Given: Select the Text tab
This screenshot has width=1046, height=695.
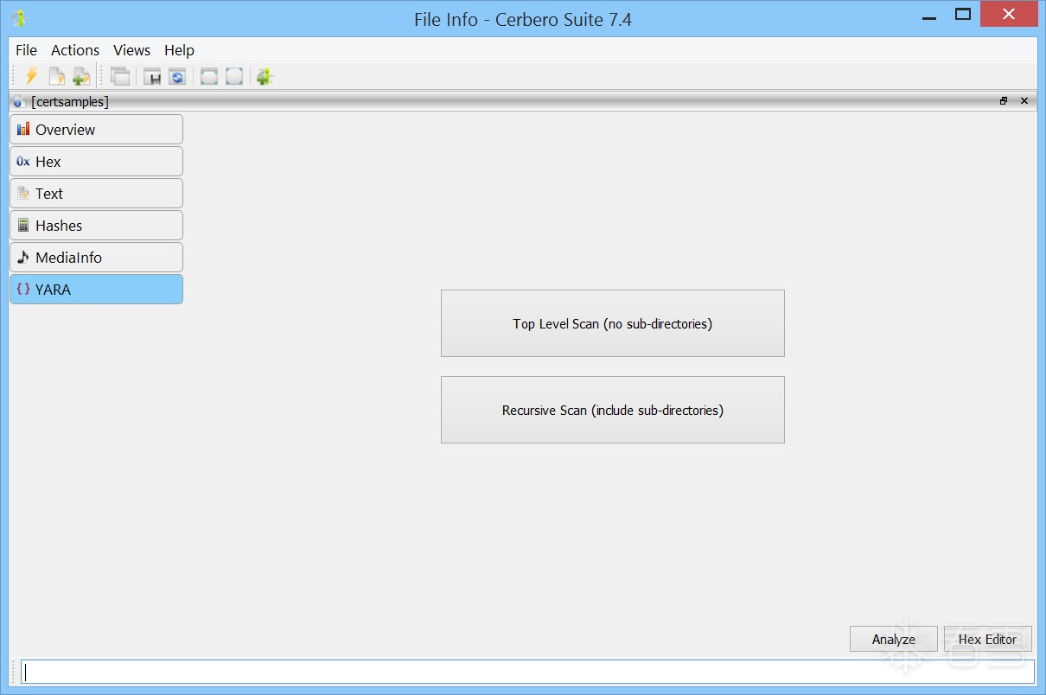Looking at the screenshot, I should coord(96,194).
